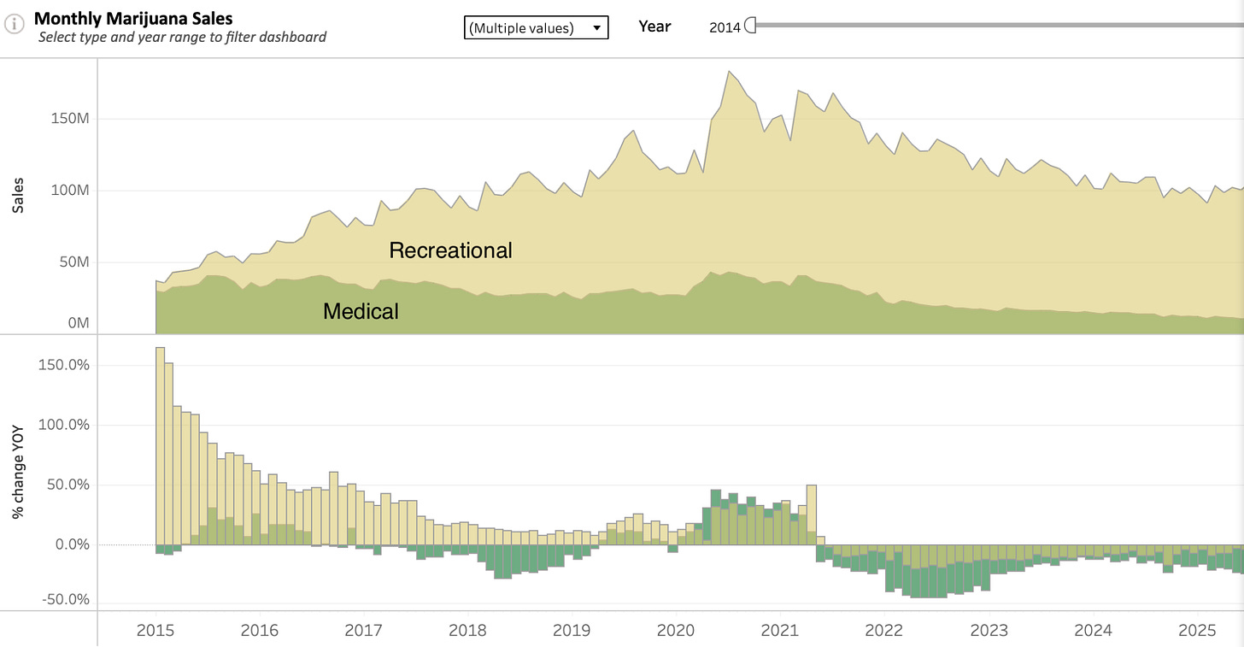Click the Year label next to the slider
This screenshot has height=647, width=1244.
pyautogui.click(x=654, y=26)
